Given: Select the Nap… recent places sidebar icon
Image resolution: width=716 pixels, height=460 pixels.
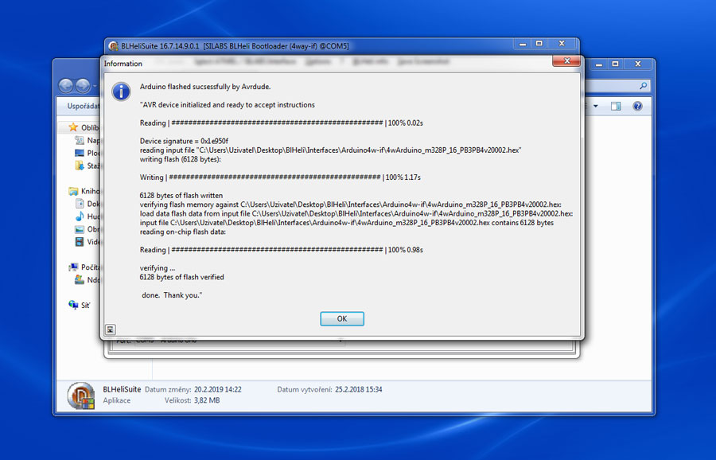Looking at the screenshot, I should [x=80, y=140].
